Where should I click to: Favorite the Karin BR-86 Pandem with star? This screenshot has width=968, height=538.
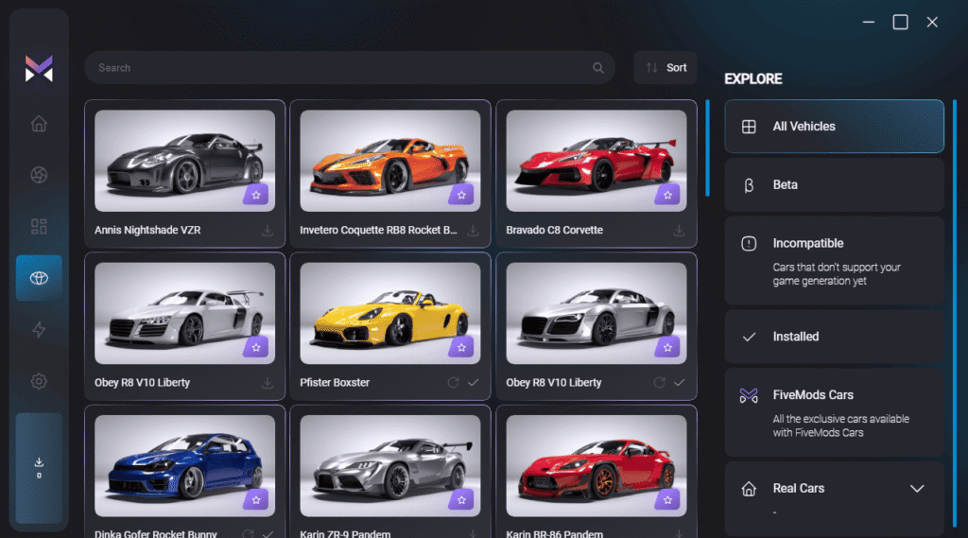667,499
